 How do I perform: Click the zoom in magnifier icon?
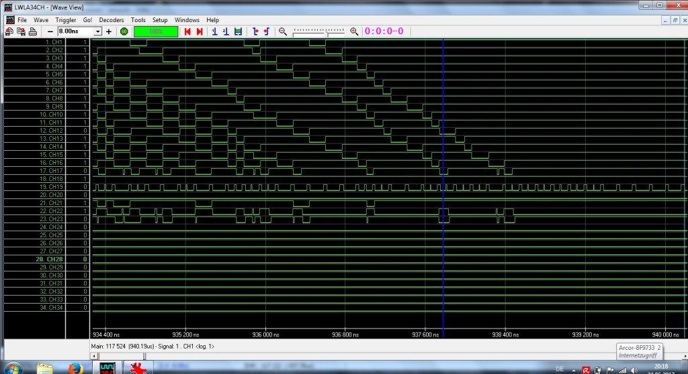[x=354, y=32]
